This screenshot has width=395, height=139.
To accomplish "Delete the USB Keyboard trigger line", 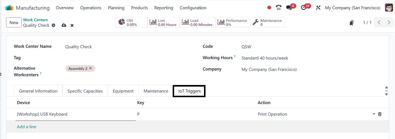I will pyautogui.click(x=380, y=114).
